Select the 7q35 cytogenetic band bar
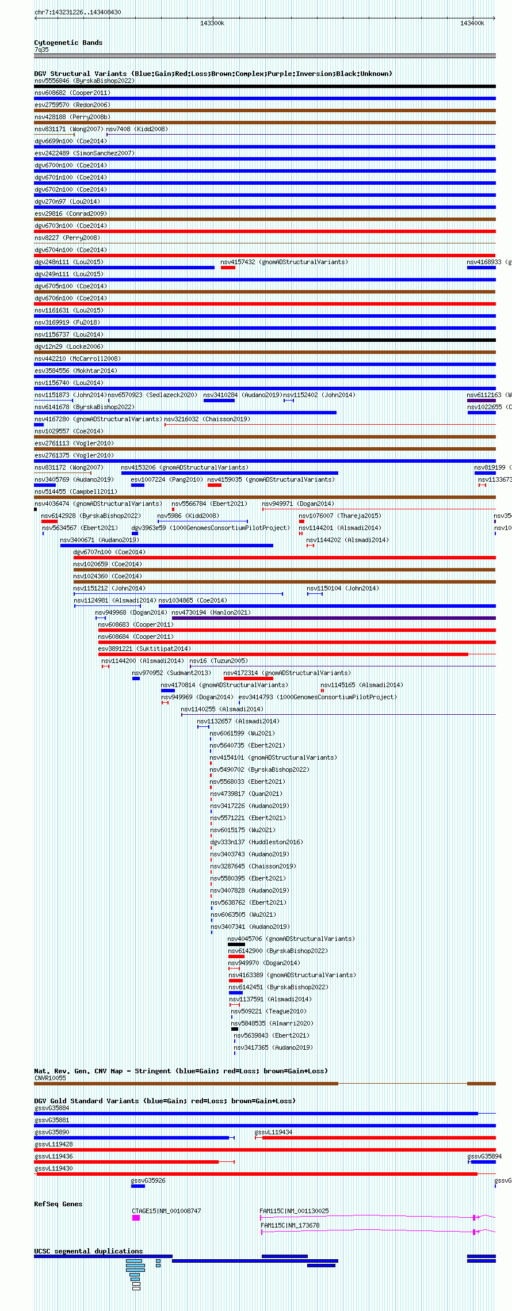512x1311 pixels. point(265,56)
